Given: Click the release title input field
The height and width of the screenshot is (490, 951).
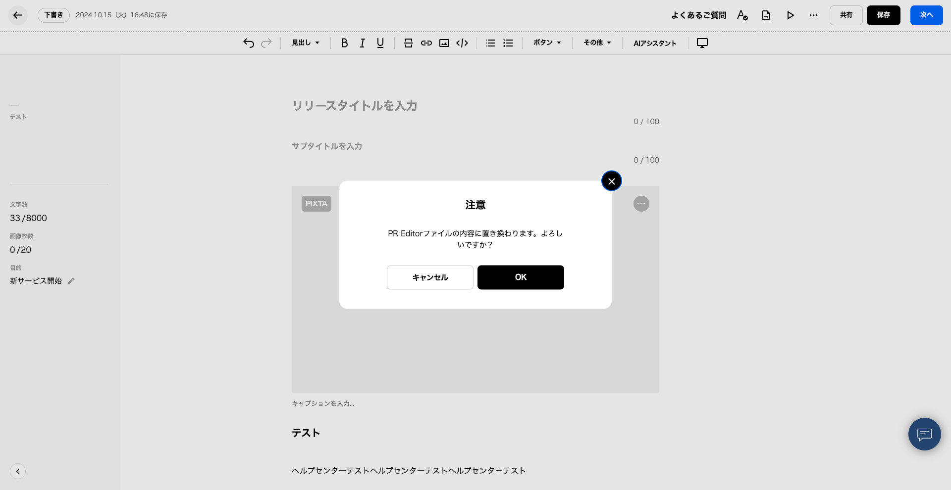Looking at the screenshot, I should (x=475, y=106).
